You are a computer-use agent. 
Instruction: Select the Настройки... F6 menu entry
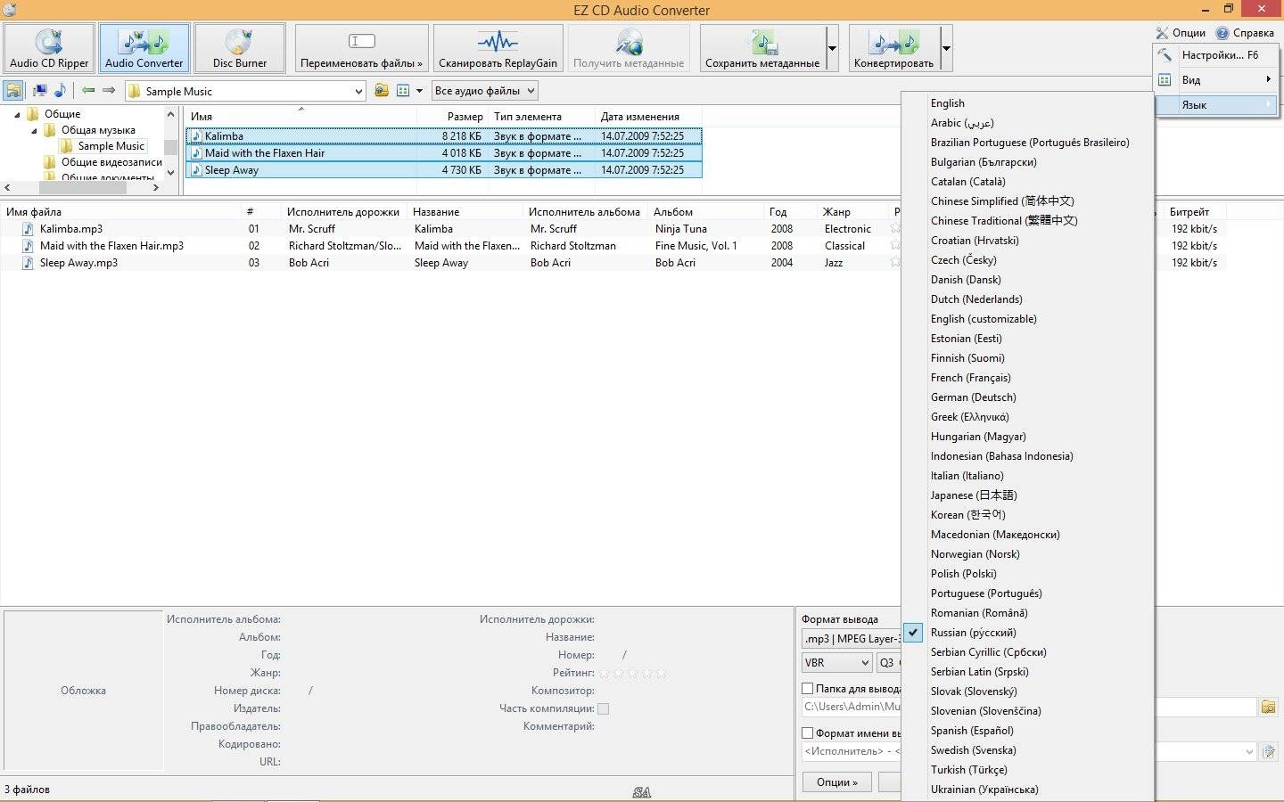1216,55
